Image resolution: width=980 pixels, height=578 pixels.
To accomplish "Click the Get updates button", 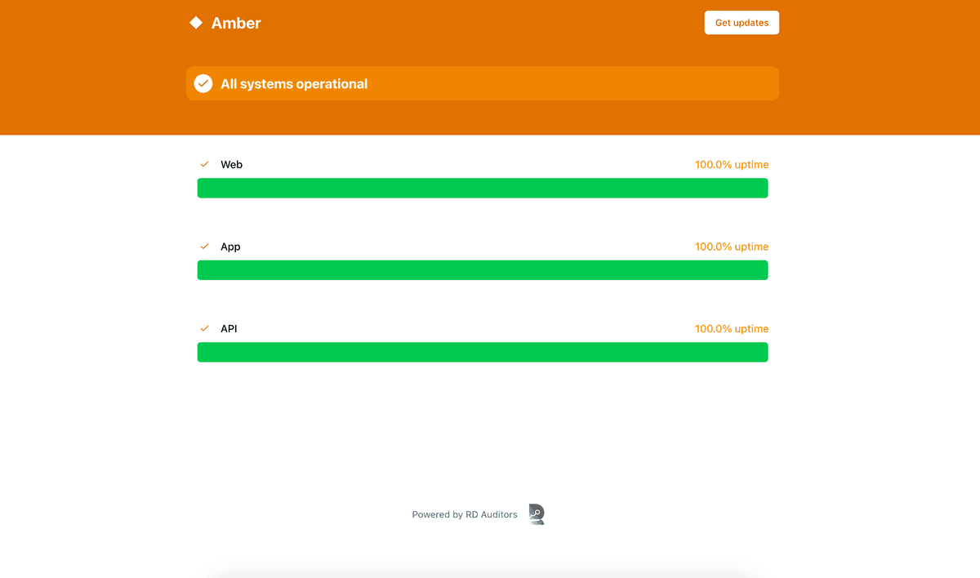I will point(741,22).
